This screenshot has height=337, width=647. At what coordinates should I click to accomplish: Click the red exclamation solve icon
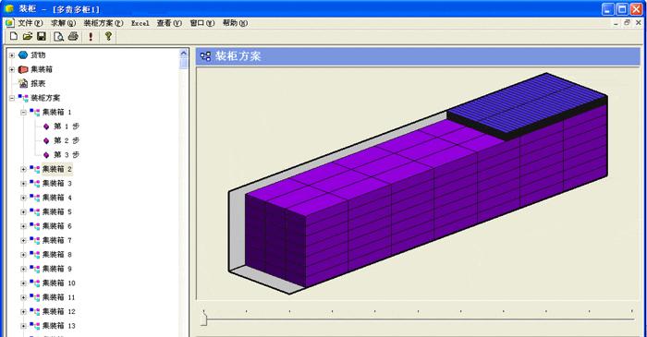click(x=91, y=37)
